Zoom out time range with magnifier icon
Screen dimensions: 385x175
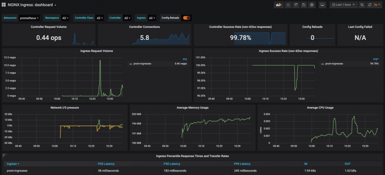pyautogui.click(x=362, y=5)
